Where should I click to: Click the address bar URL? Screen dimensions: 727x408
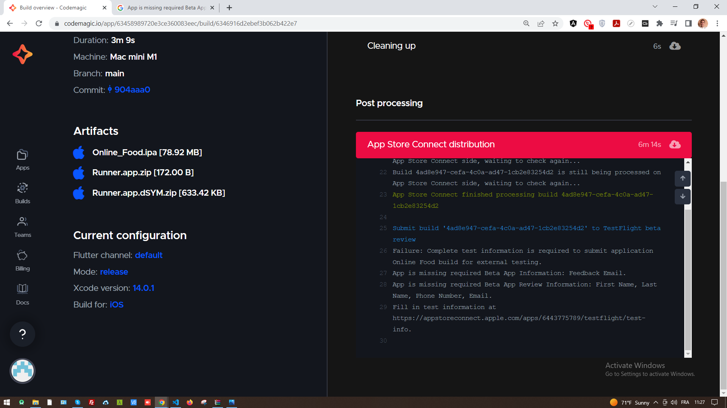coord(180,23)
